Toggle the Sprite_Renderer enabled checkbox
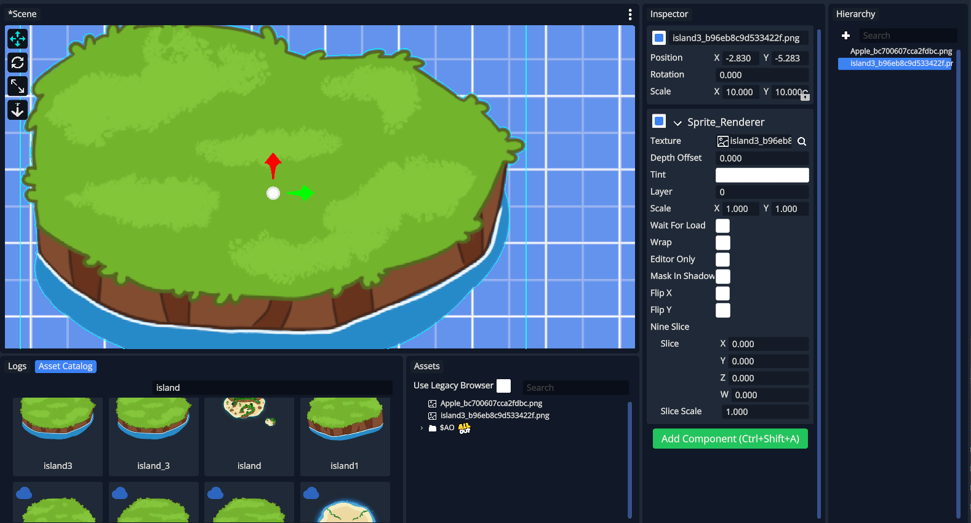The width and height of the screenshot is (971, 523). click(659, 121)
